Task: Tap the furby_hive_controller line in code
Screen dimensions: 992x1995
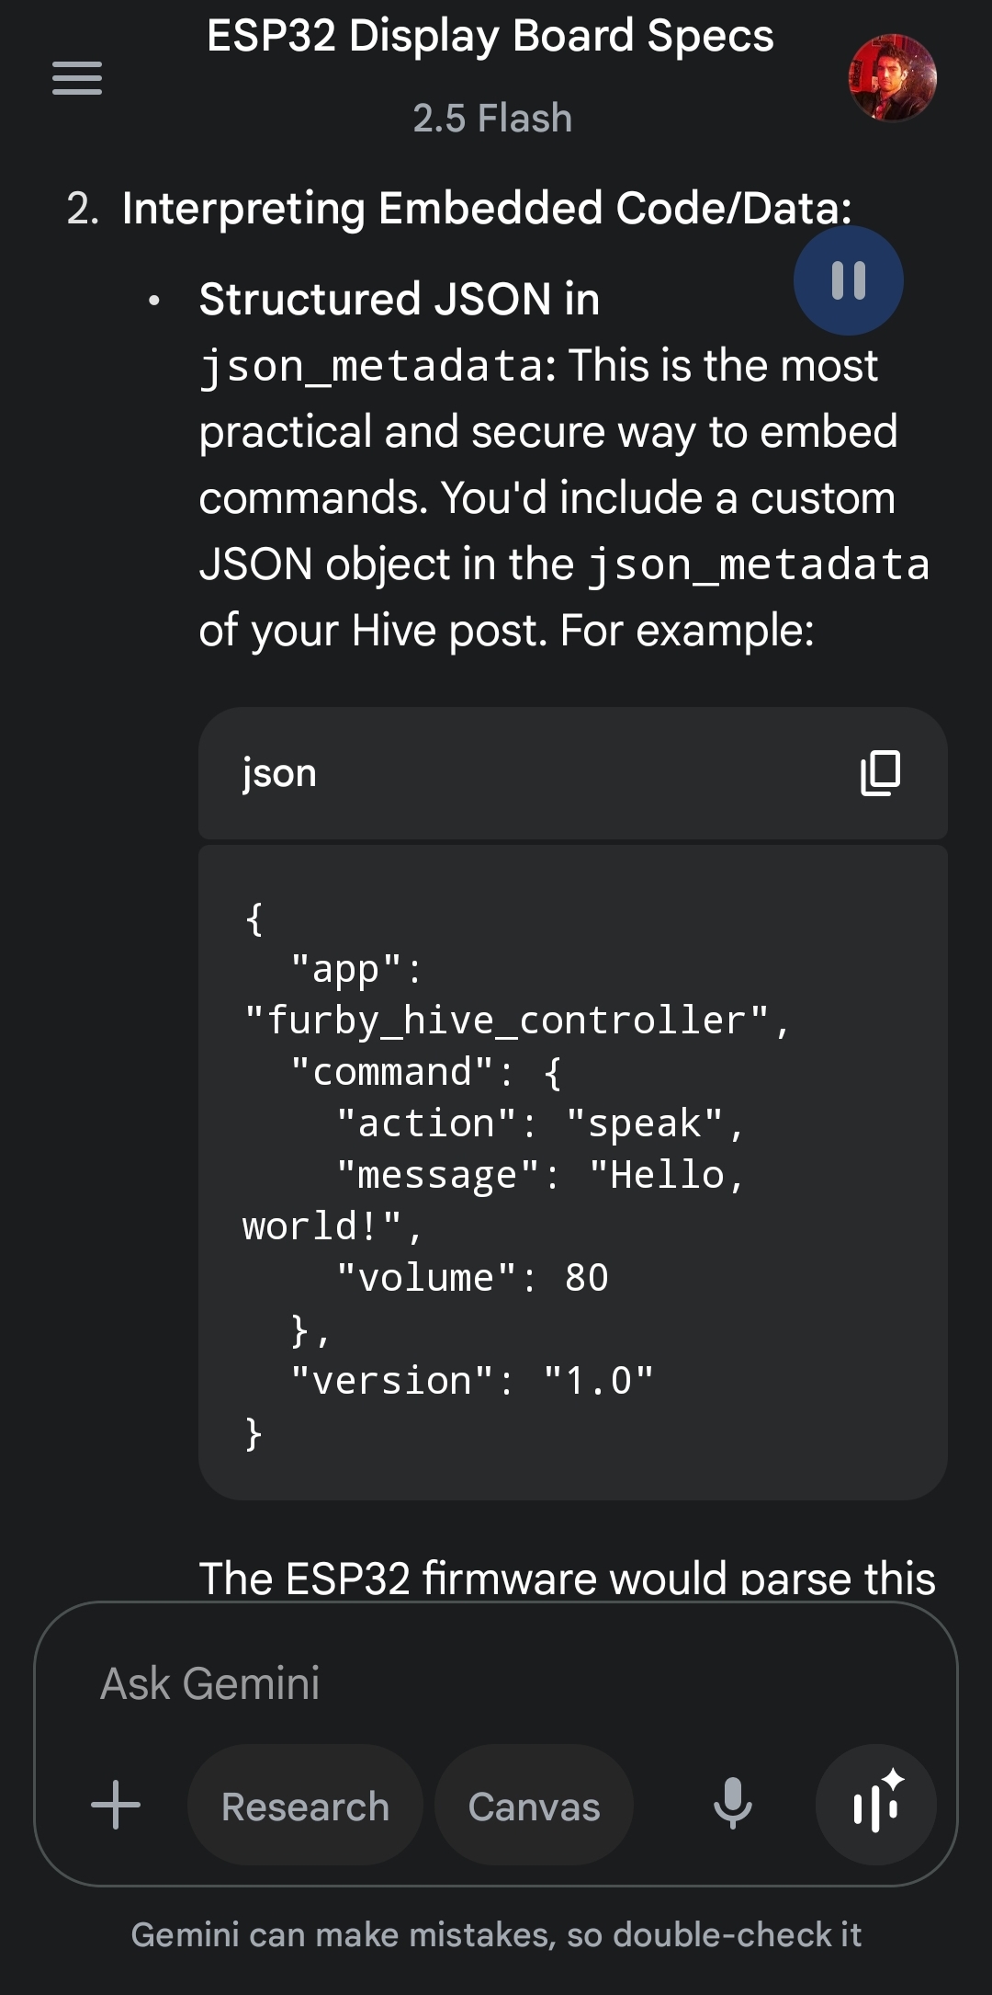Action: pyautogui.click(x=516, y=1020)
